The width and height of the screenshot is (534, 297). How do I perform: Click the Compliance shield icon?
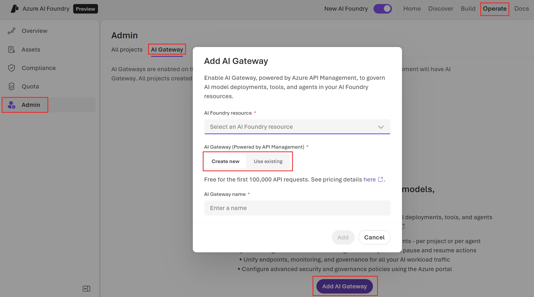click(x=11, y=68)
